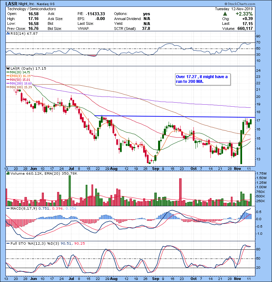The width and height of the screenshot is (272, 282).
Task: Select the MA(100) legend entry
Action: pyautogui.click(x=18, y=88)
